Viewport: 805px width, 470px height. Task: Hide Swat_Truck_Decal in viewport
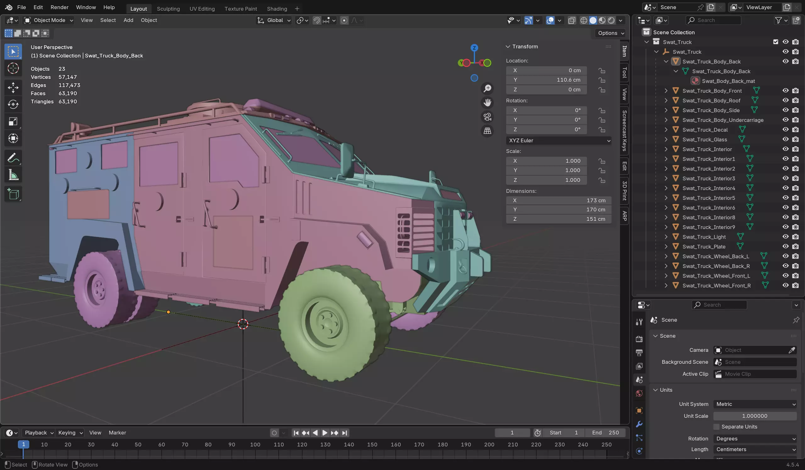[x=785, y=129]
